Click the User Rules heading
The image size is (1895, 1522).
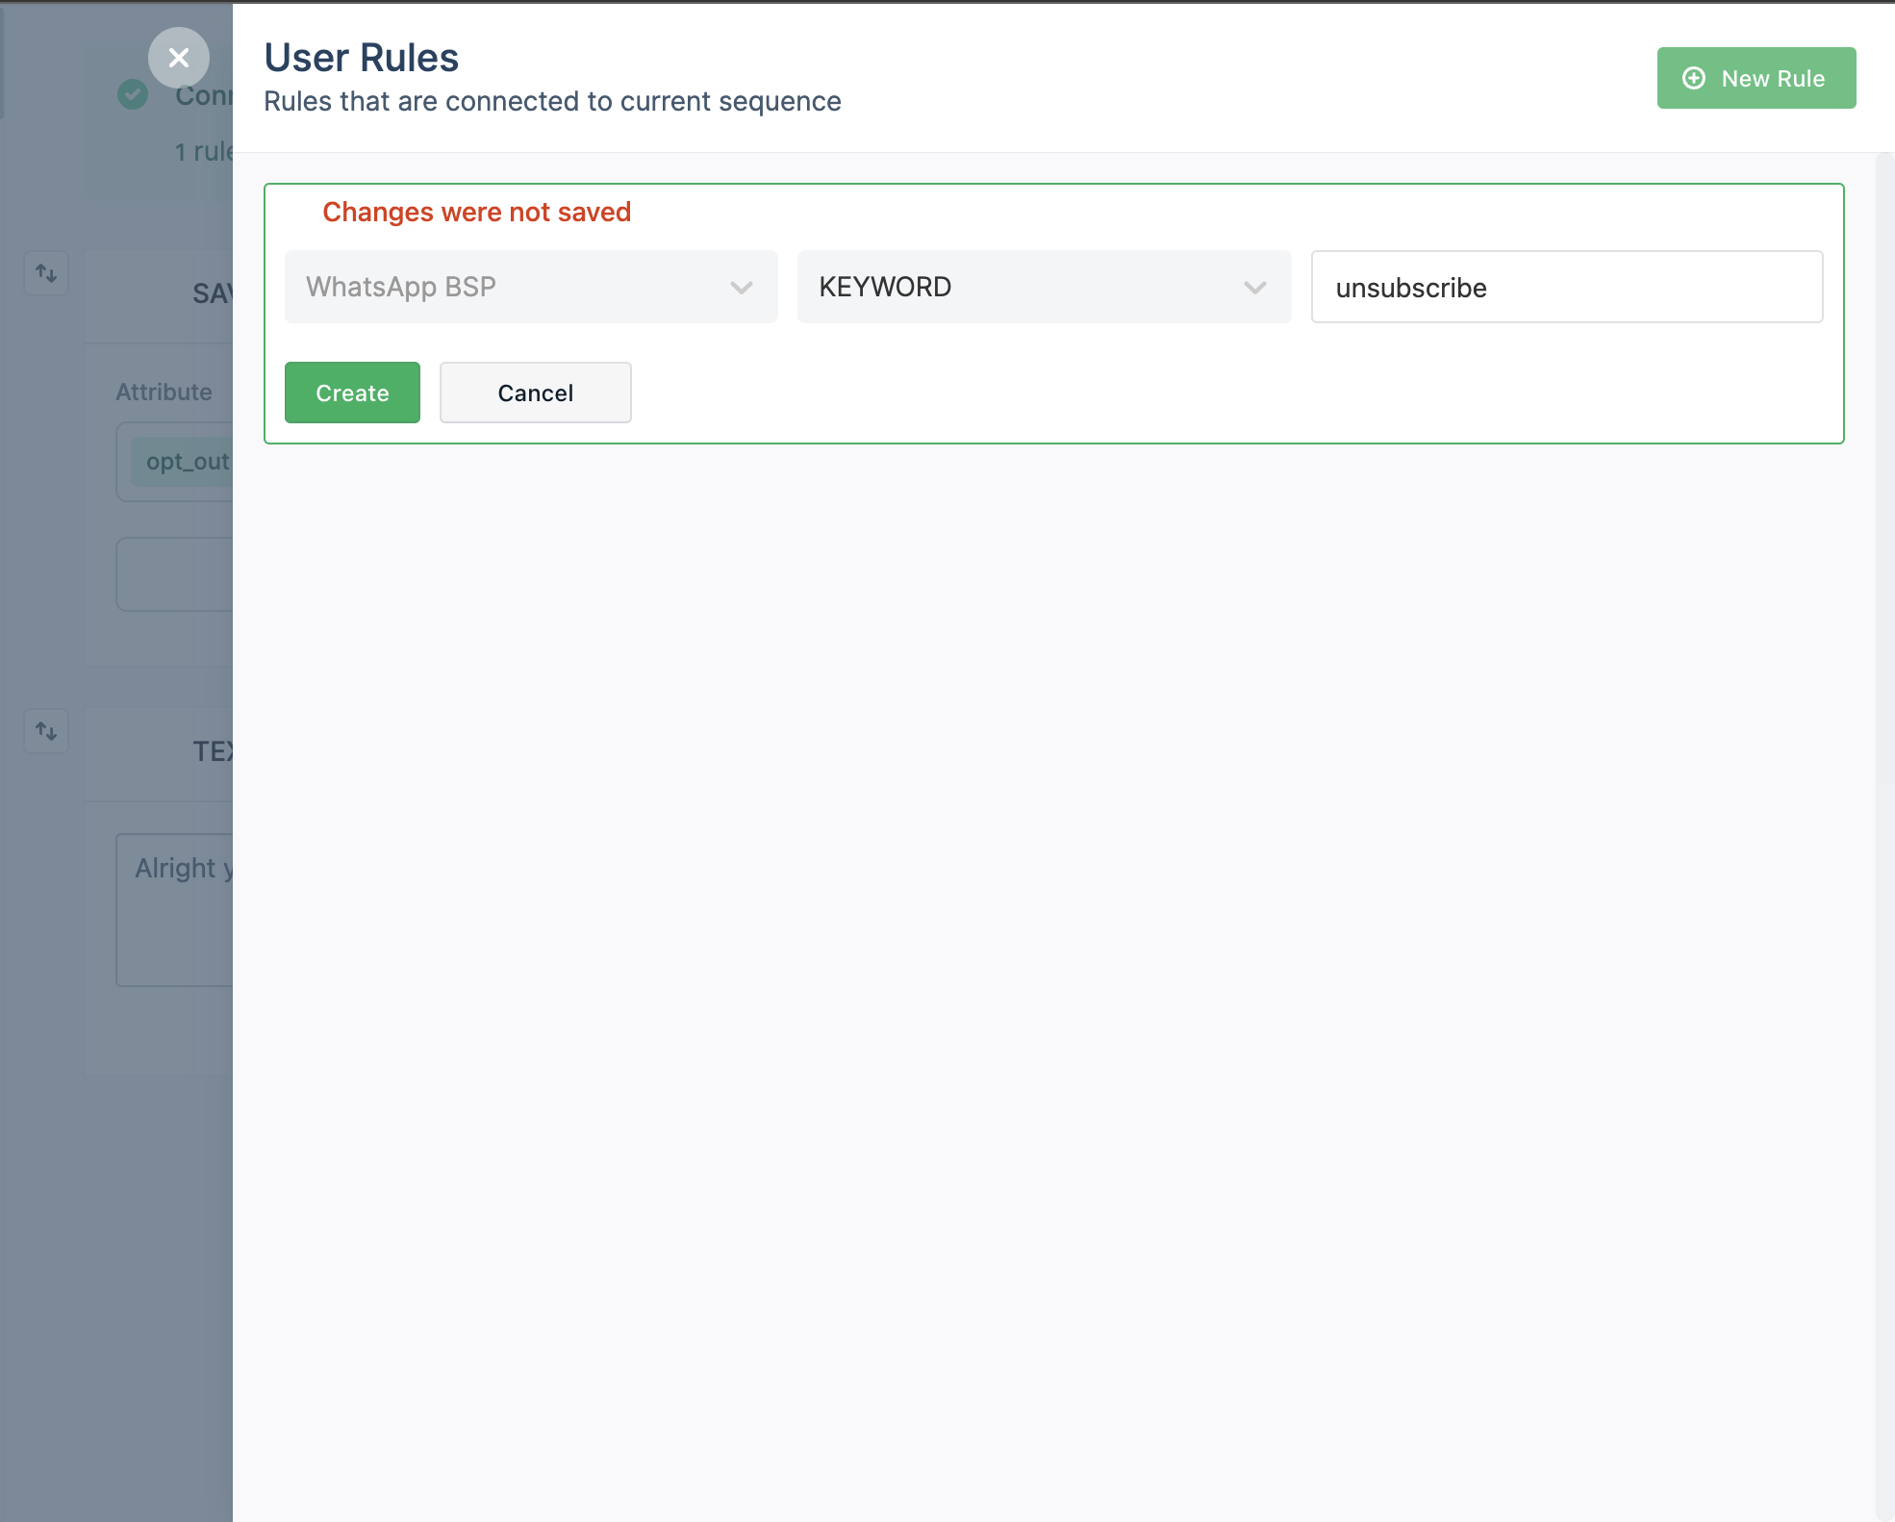click(x=362, y=58)
